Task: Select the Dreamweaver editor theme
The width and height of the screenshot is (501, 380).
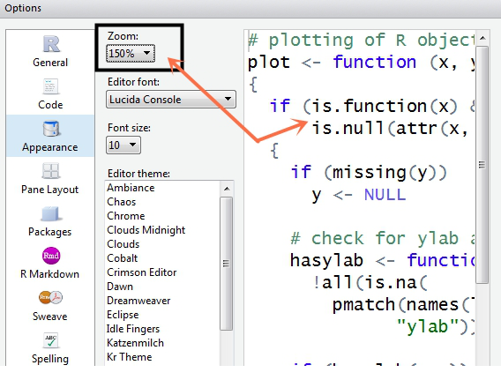Action: click(138, 301)
